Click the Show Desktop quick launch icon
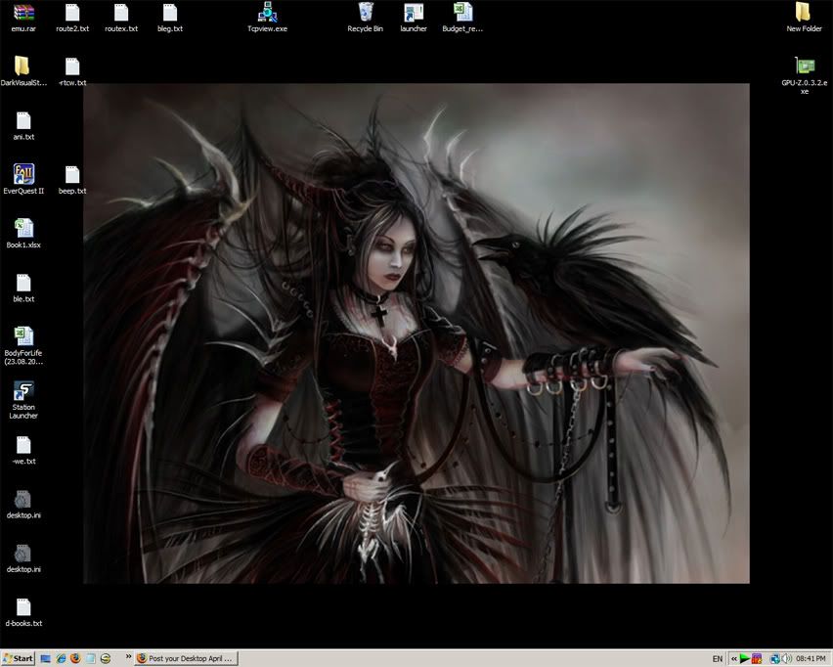 46,659
